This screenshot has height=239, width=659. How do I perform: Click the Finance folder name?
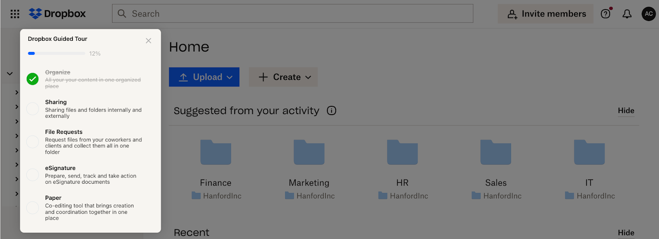tap(216, 183)
